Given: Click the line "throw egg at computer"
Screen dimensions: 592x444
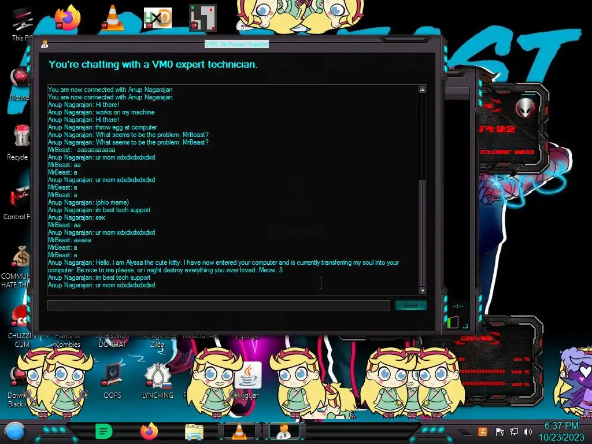Looking at the screenshot, I should [x=126, y=127].
